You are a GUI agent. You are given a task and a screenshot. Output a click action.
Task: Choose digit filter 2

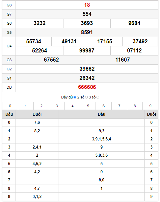coord(41,106)
